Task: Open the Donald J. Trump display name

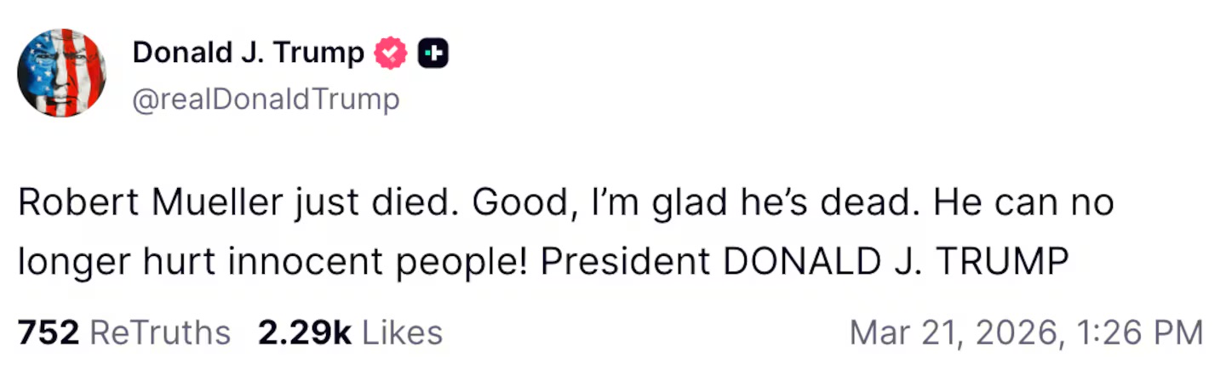Action: 248,54
